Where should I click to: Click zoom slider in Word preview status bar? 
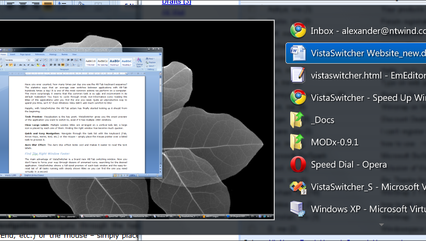[148, 175]
